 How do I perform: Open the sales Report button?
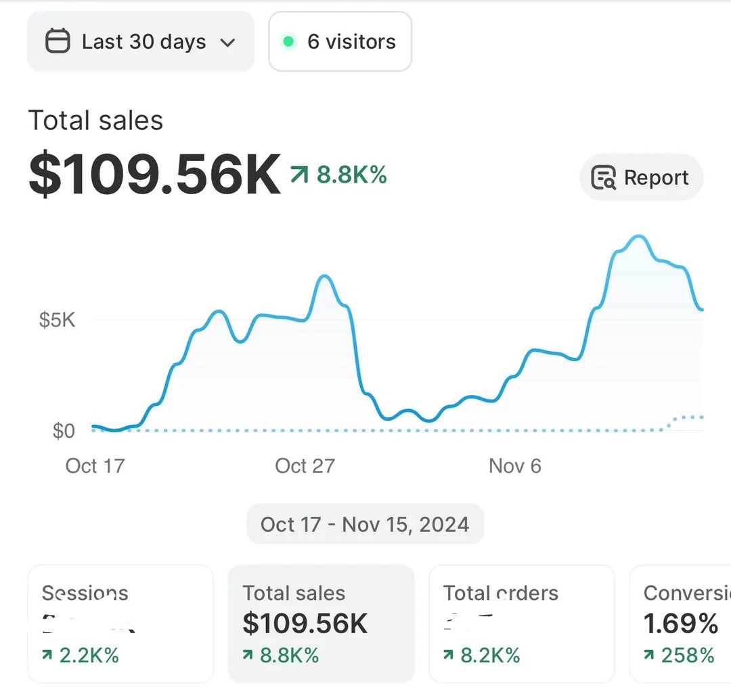point(641,177)
